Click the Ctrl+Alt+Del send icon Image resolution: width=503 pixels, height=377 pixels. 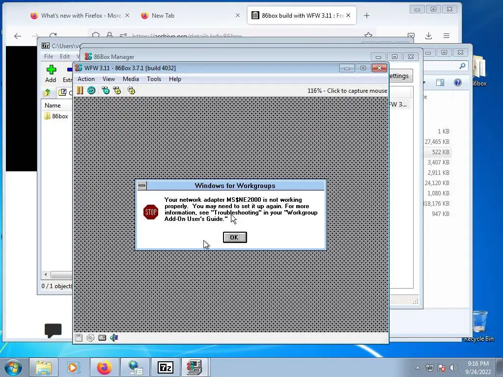click(x=106, y=91)
